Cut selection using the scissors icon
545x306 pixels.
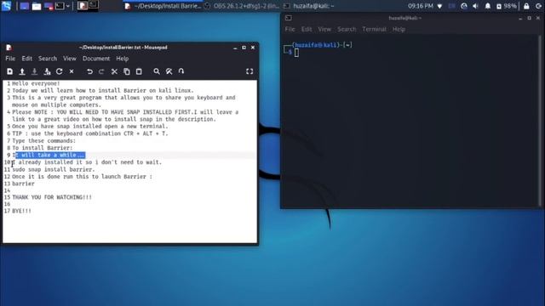(x=114, y=71)
